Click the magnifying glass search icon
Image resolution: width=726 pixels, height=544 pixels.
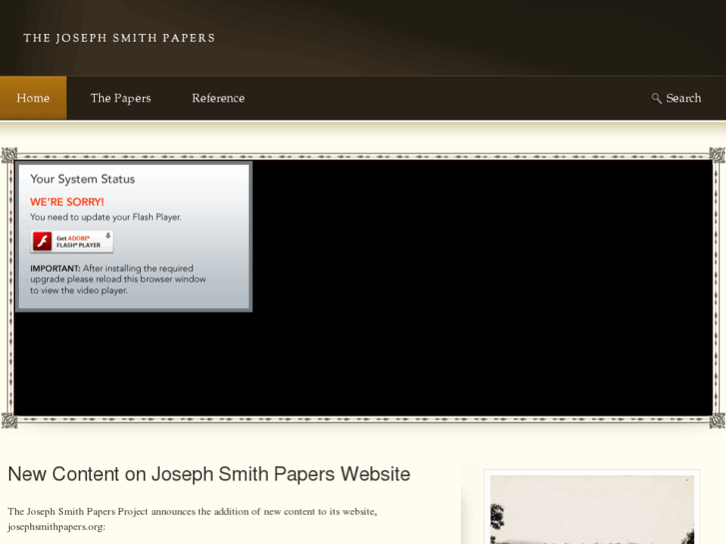point(656,98)
